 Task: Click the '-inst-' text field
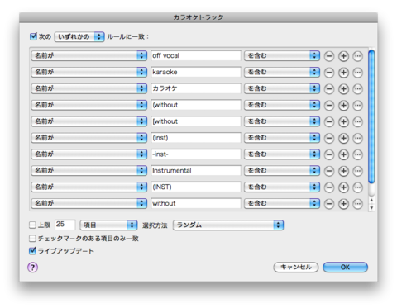click(196, 154)
